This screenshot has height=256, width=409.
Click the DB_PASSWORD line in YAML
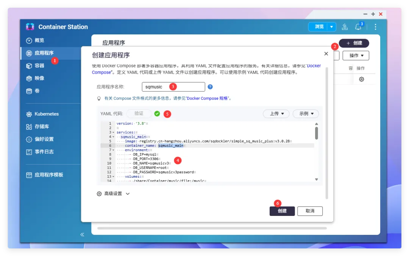[164, 172]
